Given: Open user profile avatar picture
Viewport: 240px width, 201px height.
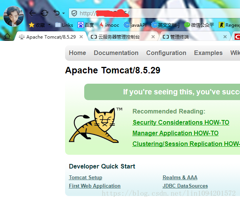Looking at the screenshot, I should [x=13, y=16].
